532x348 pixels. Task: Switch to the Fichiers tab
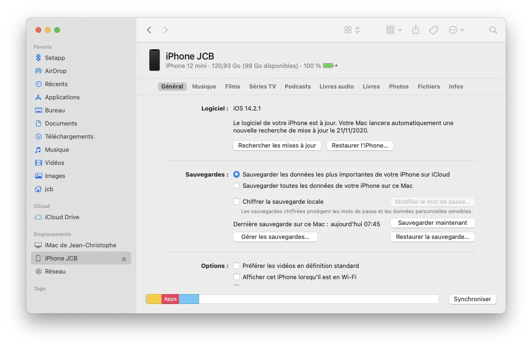point(429,87)
